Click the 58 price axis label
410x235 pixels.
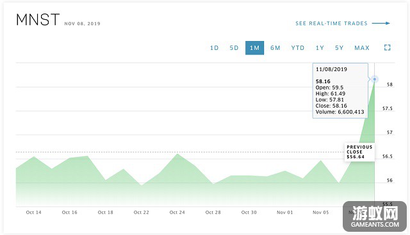(389, 85)
